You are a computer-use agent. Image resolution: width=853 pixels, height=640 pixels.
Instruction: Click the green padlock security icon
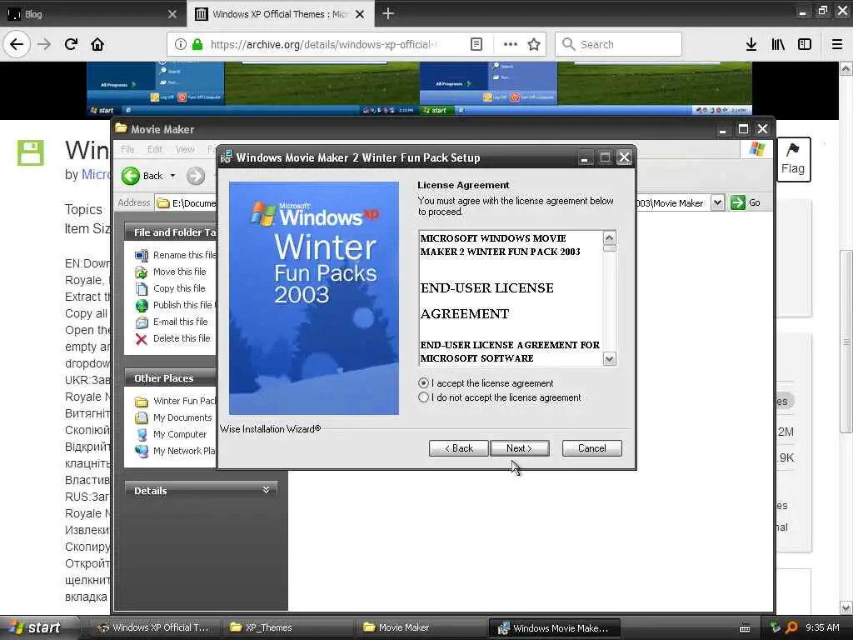[197, 44]
